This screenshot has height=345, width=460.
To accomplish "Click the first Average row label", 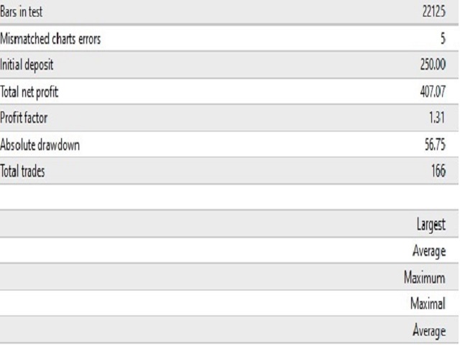I will point(429,252).
